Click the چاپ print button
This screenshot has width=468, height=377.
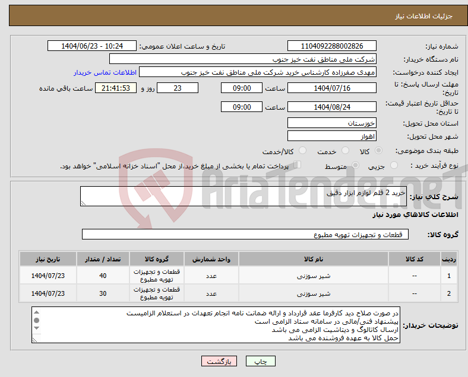[261, 361]
